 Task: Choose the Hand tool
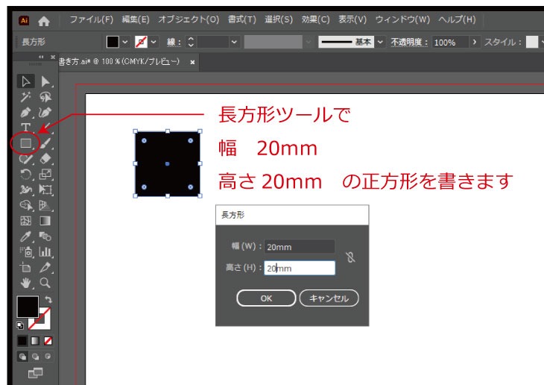click(x=25, y=284)
